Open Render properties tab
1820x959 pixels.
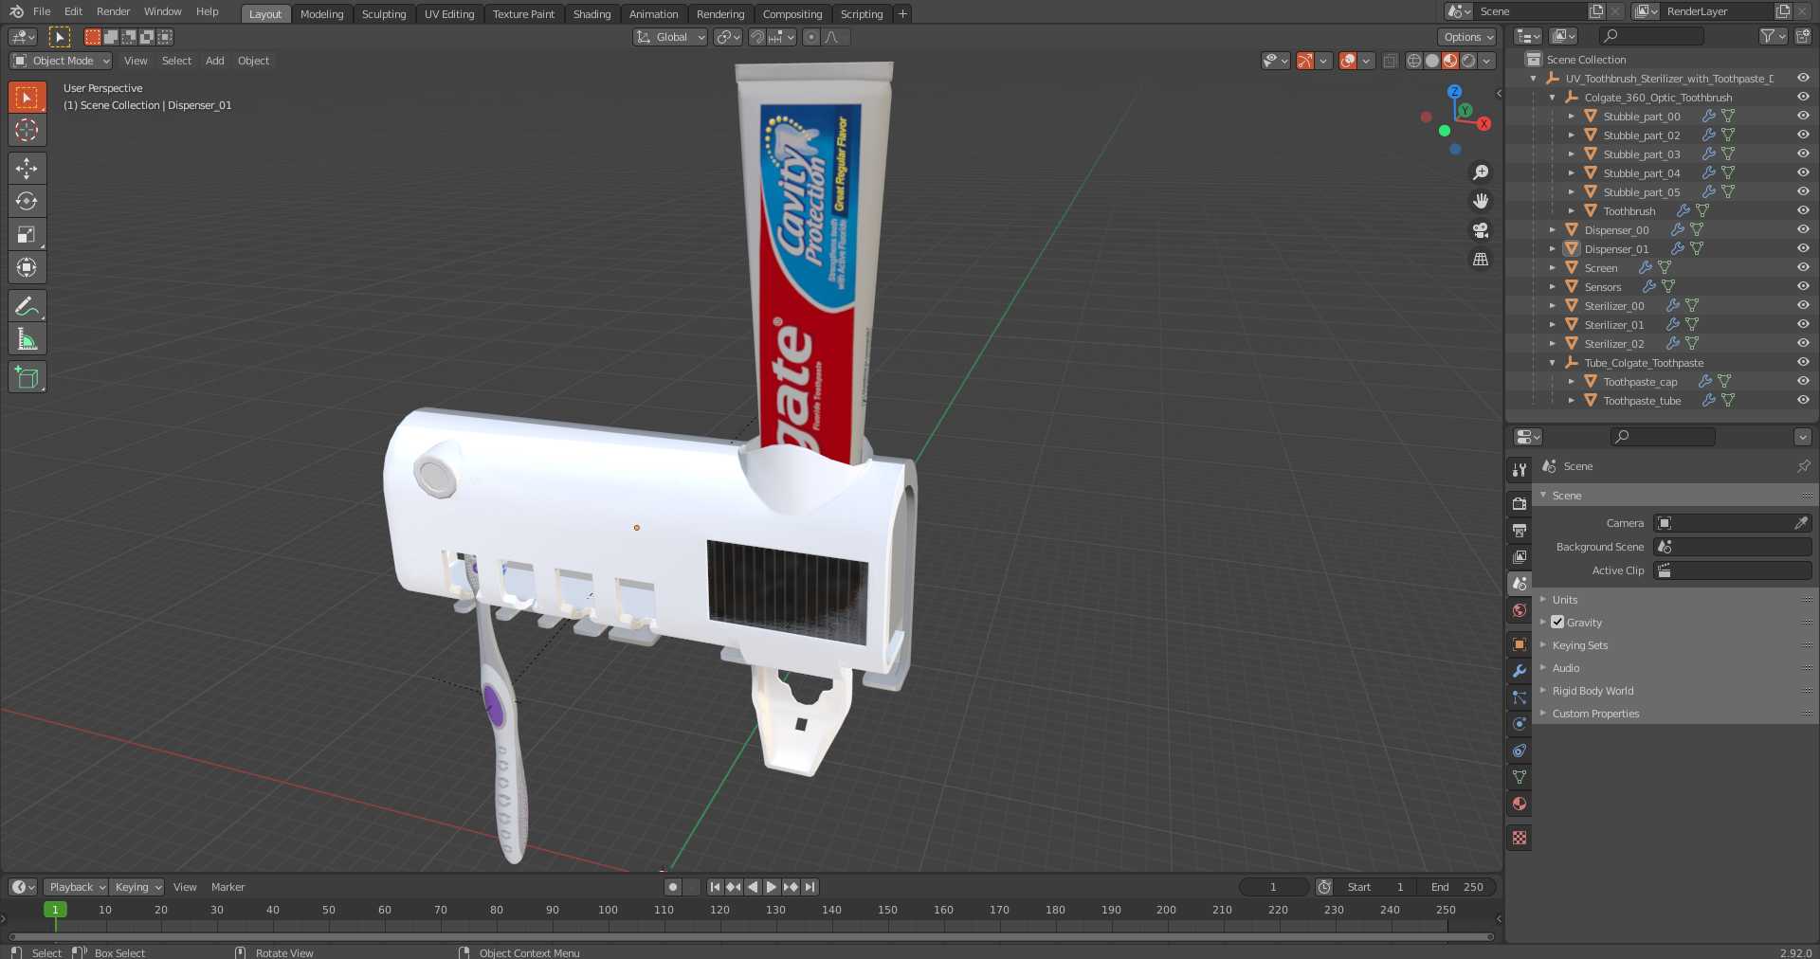[x=1520, y=503]
